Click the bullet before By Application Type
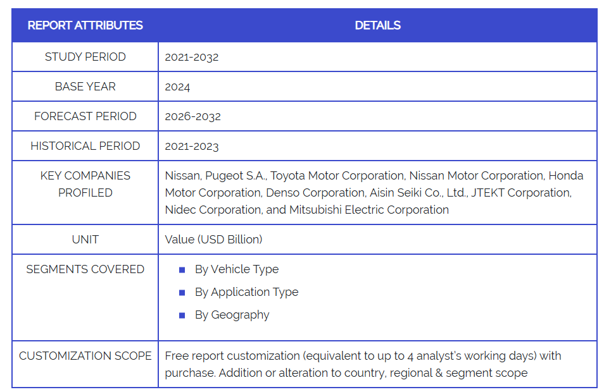Screen dimensions: 604x392 point(182,293)
